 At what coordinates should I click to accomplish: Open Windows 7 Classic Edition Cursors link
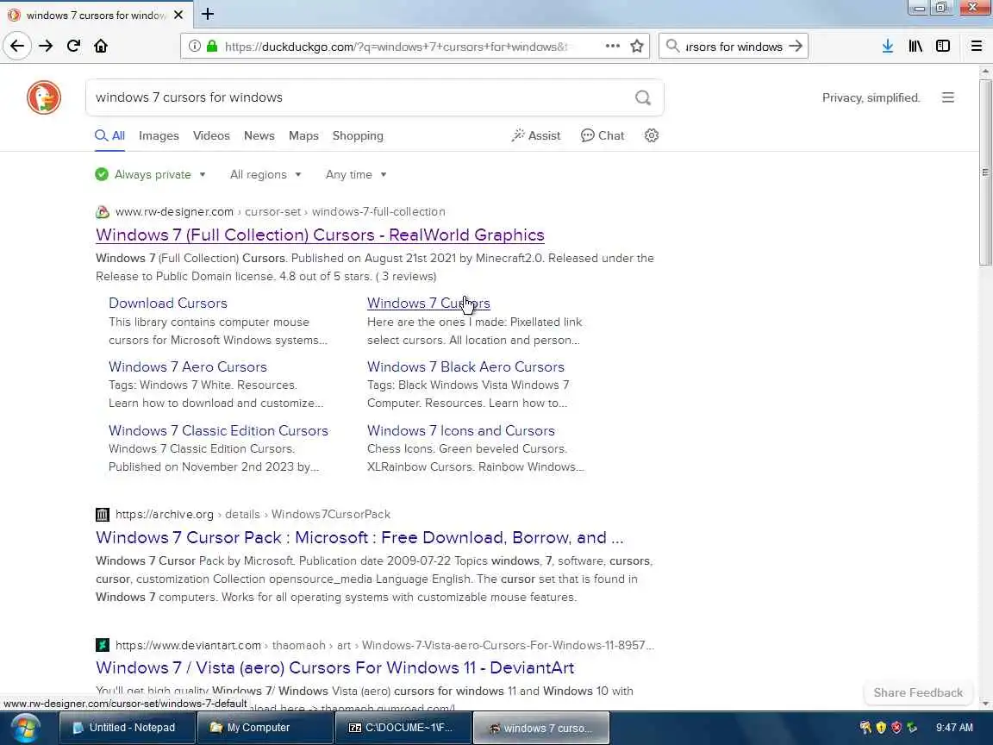click(x=218, y=431)
